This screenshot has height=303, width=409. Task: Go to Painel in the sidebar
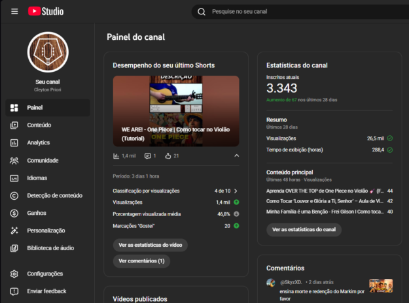[x=48, y=108]
